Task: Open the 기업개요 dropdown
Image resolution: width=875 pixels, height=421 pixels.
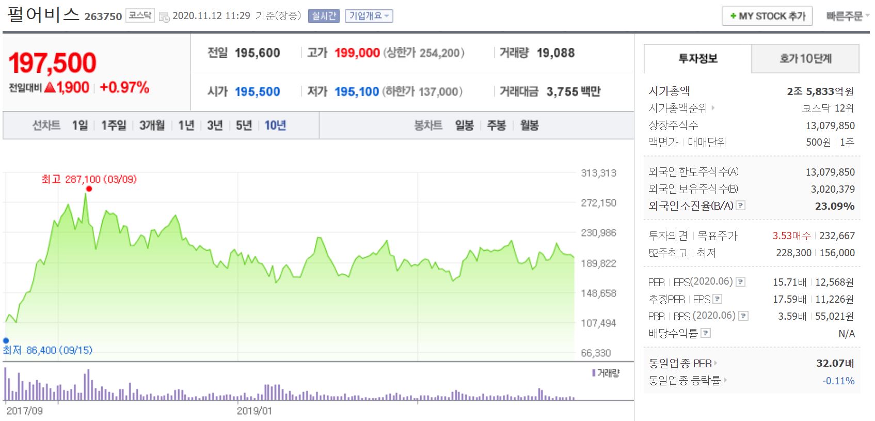Action: [369, 16]
